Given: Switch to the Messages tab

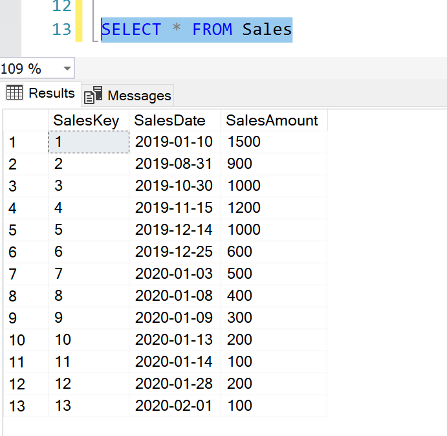Looking at the screenshot, I should [x=139, y=96].
